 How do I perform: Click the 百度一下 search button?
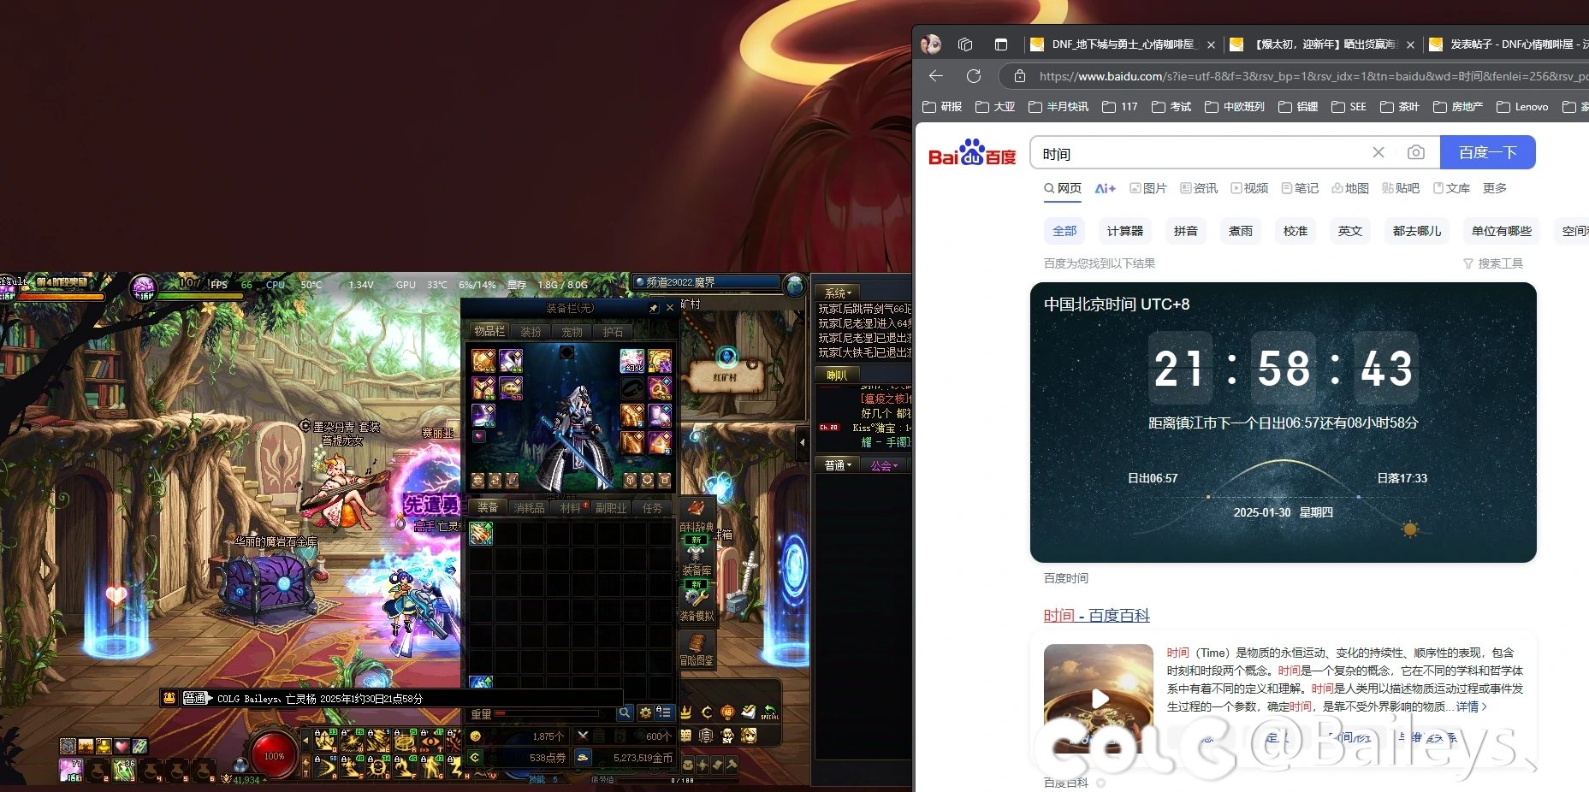(x=1488, y=152)
